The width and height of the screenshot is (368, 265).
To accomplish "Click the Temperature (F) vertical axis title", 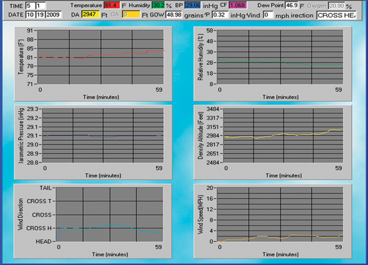I will coord(21,57).
